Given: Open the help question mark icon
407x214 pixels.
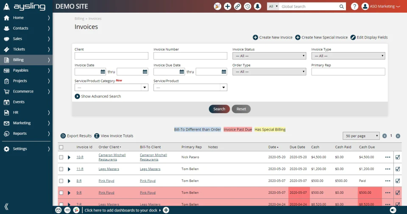Looking at the screenshot, I should (x=354, y=6).
